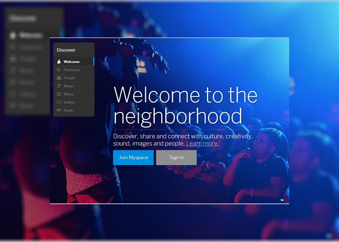The width and height of the screenshot is (339, 242).
Task: Follow the Learn more link
Action: pyautogui.click(x=203, y=144)
